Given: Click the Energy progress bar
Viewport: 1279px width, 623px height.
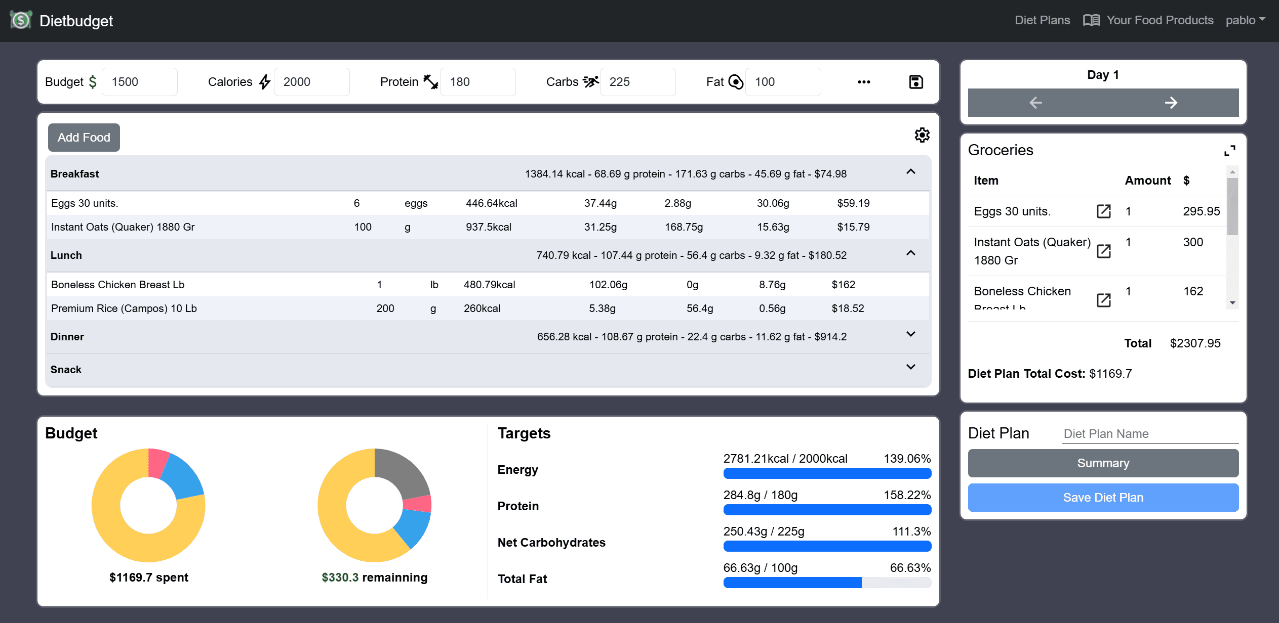Looking at the screenshot, I should (827, 473).
